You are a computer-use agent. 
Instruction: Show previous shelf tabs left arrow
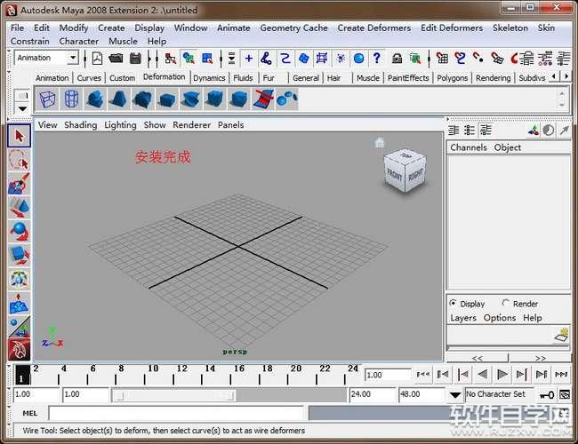pos(554,76)
